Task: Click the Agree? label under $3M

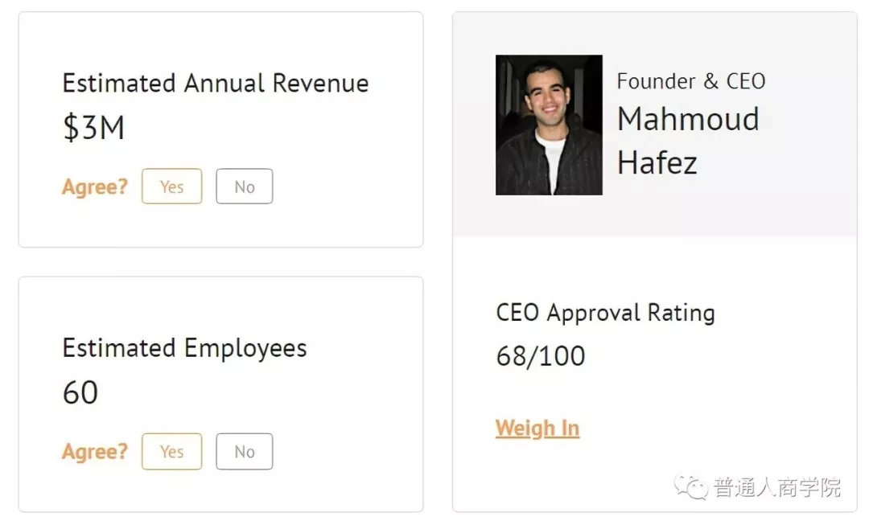Action: pos(95,187)
